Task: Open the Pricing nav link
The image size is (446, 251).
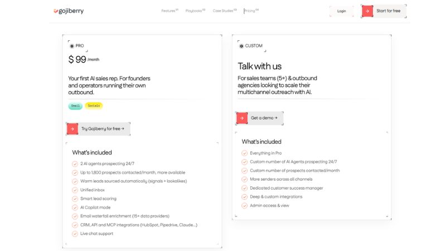Action: 251,11
